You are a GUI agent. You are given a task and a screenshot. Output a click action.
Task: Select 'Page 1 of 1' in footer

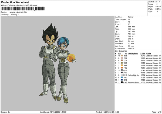coord(156,112)
